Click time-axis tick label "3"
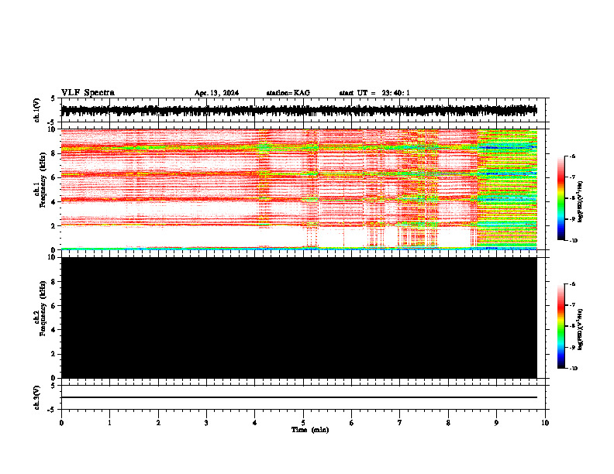 (206, 423)
